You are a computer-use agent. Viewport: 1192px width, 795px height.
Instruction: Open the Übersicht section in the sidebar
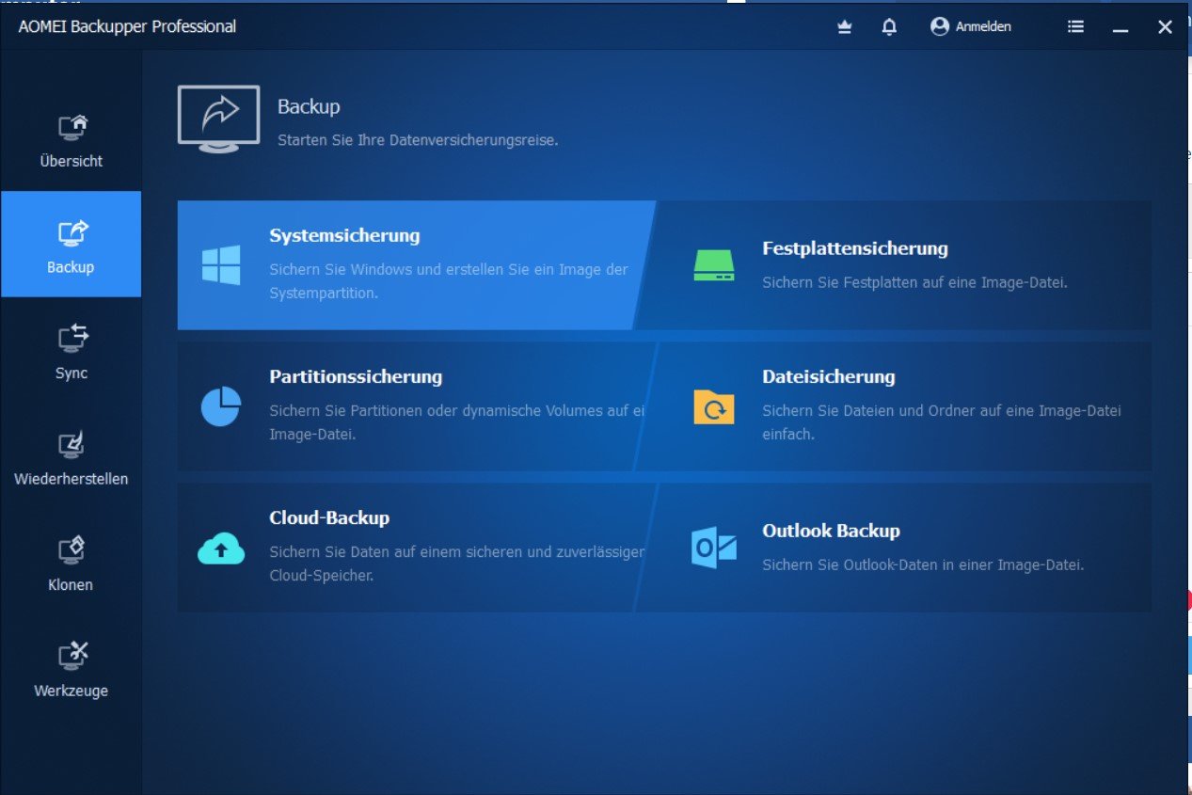(72, 138)
